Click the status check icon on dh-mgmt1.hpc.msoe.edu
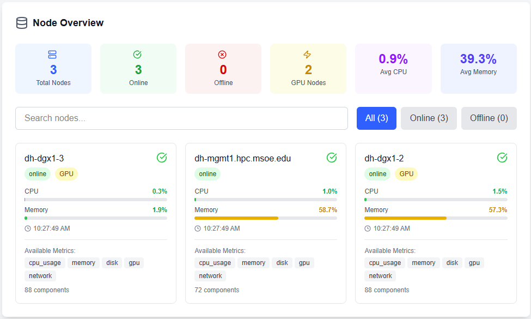 332,158
